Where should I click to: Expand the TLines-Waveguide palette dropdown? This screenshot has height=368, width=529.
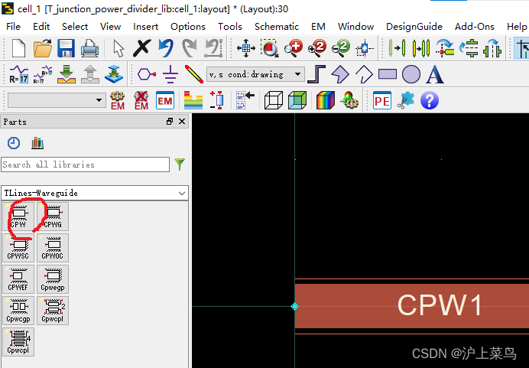pos(182,193)
